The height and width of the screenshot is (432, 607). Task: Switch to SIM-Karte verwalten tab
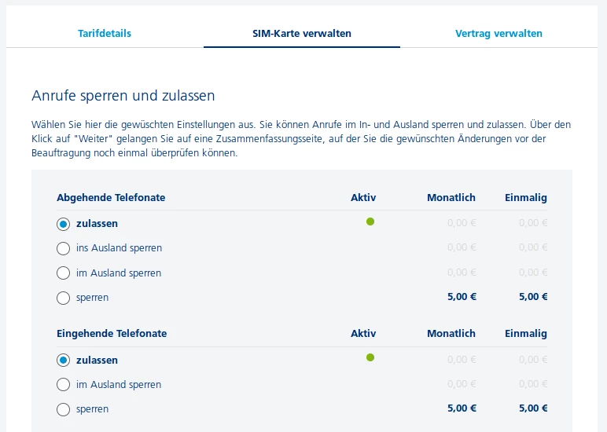[302, 34]
